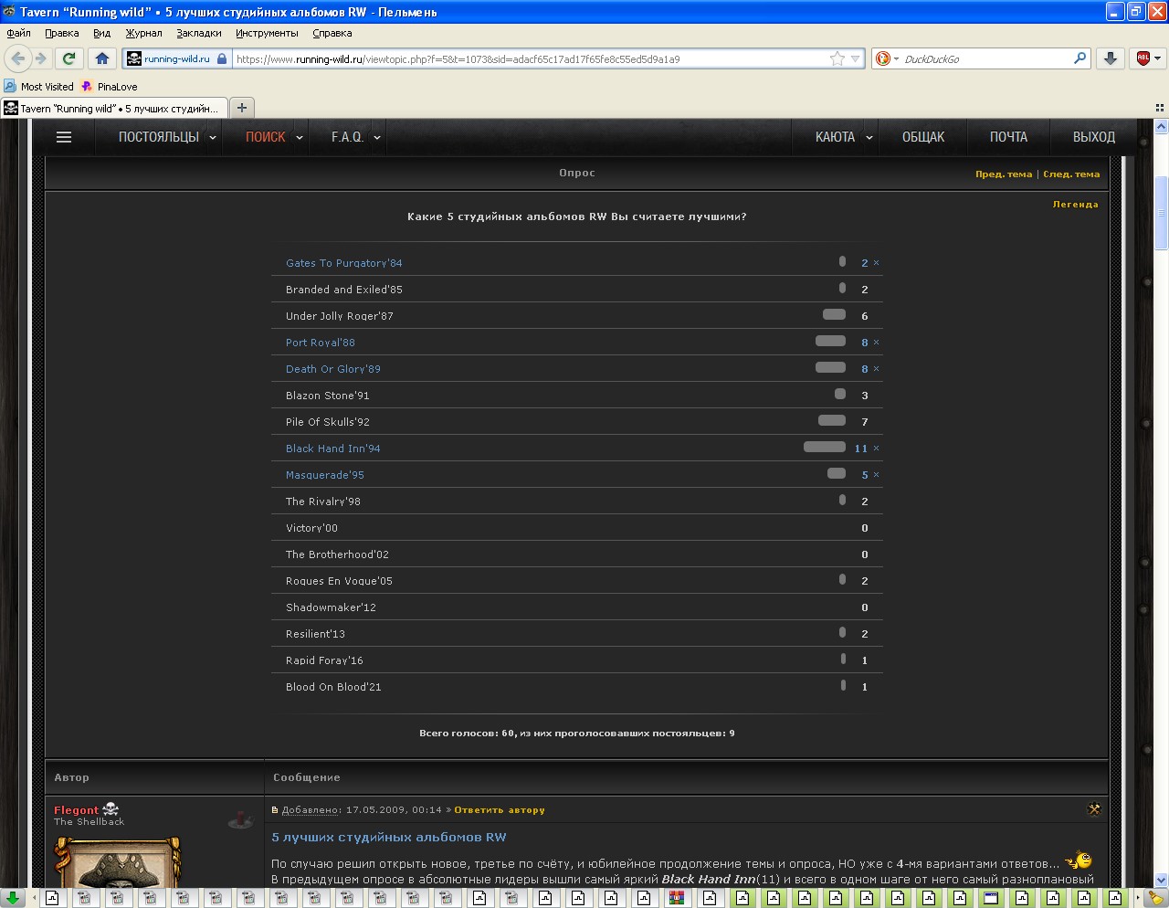The height and width of the screenshot is (908, 1169).
Task: Bookmark this page with the star icon
Action: coord(837,58)
